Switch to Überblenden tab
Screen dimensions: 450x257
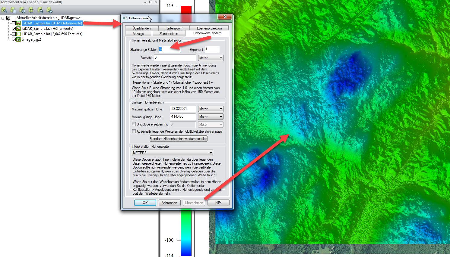tap(141, 28)
